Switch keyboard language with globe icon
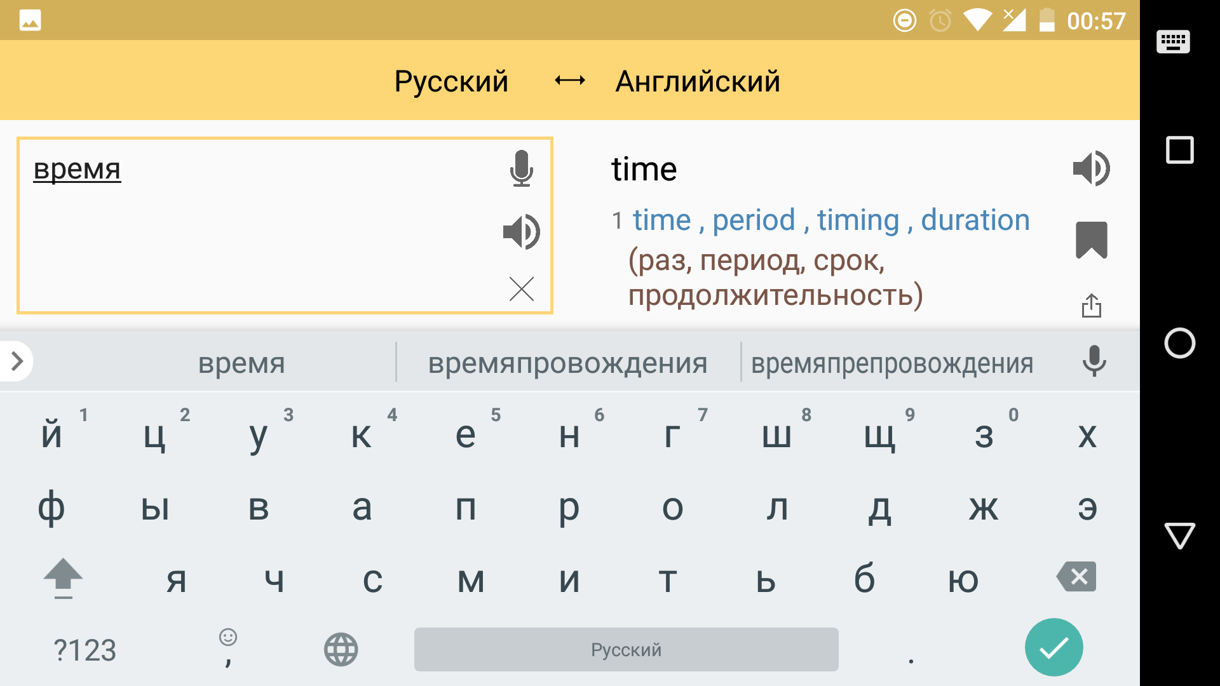Image resolution: width=1220 pixels, height=686 pixels. pos(341,649)
